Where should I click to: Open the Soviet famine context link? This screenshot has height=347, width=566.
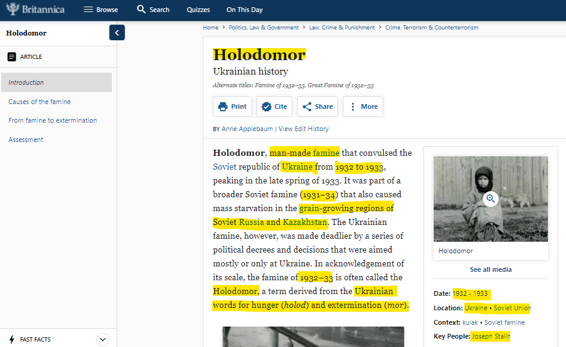tap(505, 322)
